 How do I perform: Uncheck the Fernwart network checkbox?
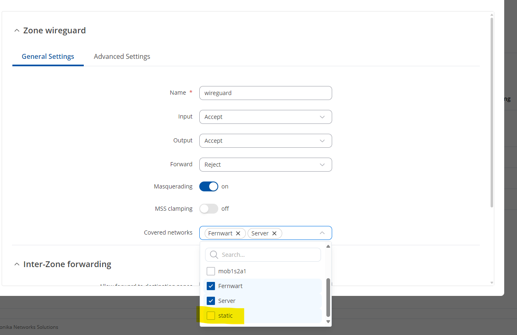point(211,286)
